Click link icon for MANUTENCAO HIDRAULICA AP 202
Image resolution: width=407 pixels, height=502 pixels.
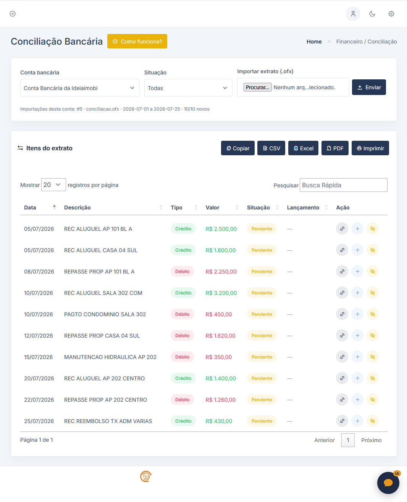[342, 357]
